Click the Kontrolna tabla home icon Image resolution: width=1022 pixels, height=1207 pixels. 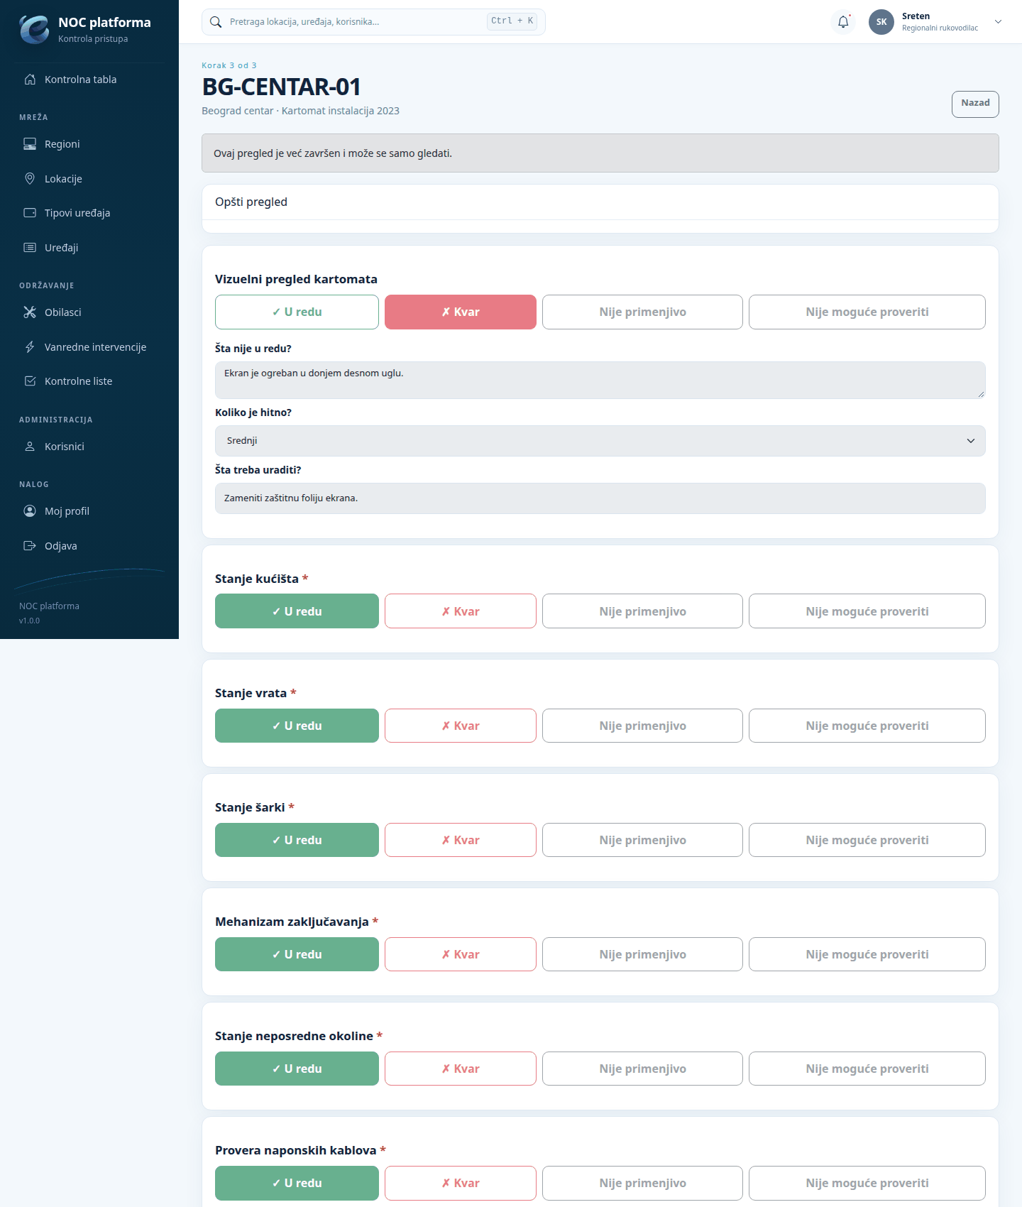pyautogui.click(x=30, y=80)
